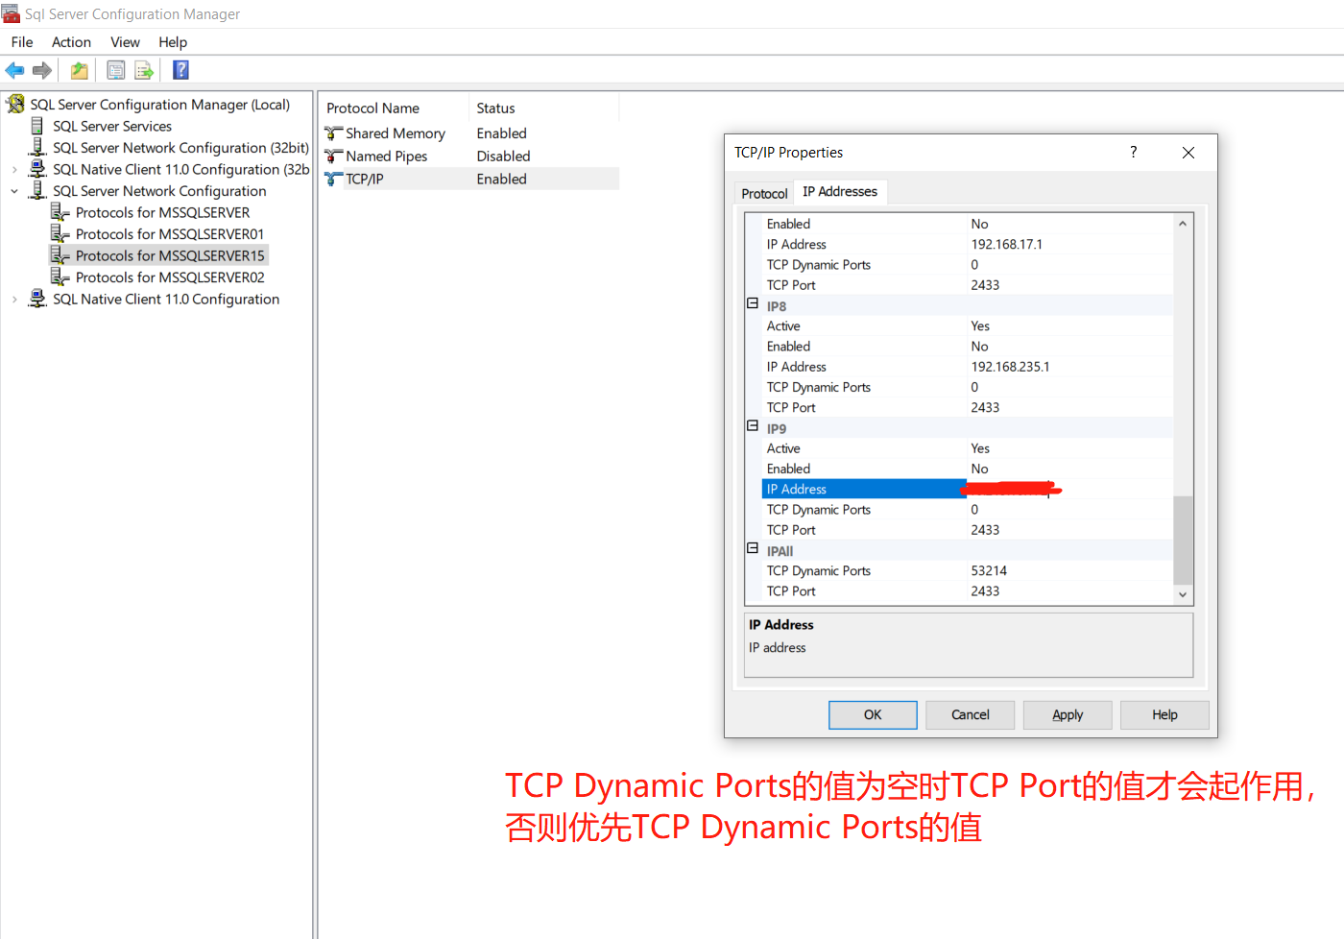Collapse the IP8 property group
The image size is (1344, 939).
753,303
